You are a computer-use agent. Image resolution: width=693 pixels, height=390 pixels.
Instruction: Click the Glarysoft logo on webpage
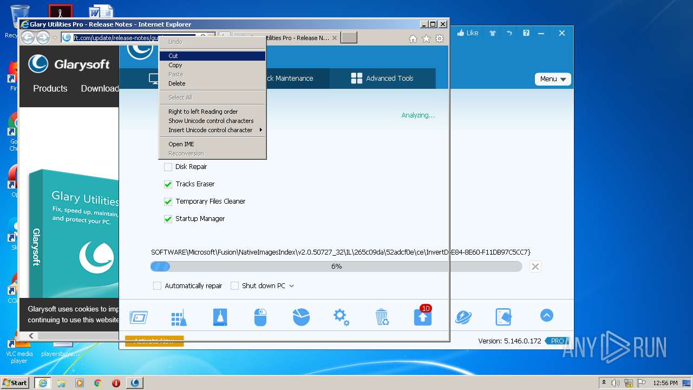click(x=69, y=64)
